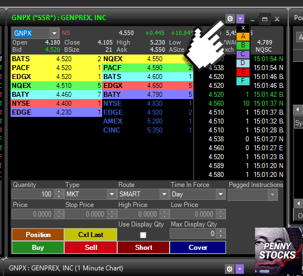Image resolution: width=303 pixels, height=276 pixels.
Task: Open the Level 2 window settings gear
Action: (230, 19)
